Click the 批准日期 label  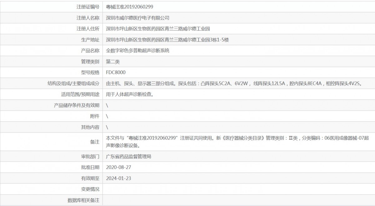[90, 167]
